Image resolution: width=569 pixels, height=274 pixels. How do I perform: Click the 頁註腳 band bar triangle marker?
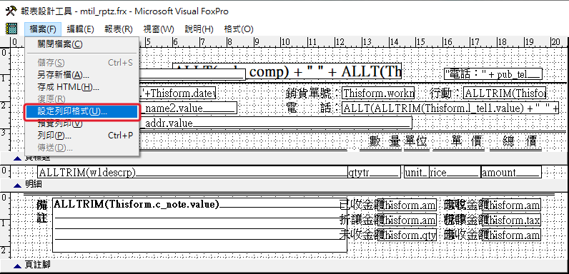tap(17, 265)
